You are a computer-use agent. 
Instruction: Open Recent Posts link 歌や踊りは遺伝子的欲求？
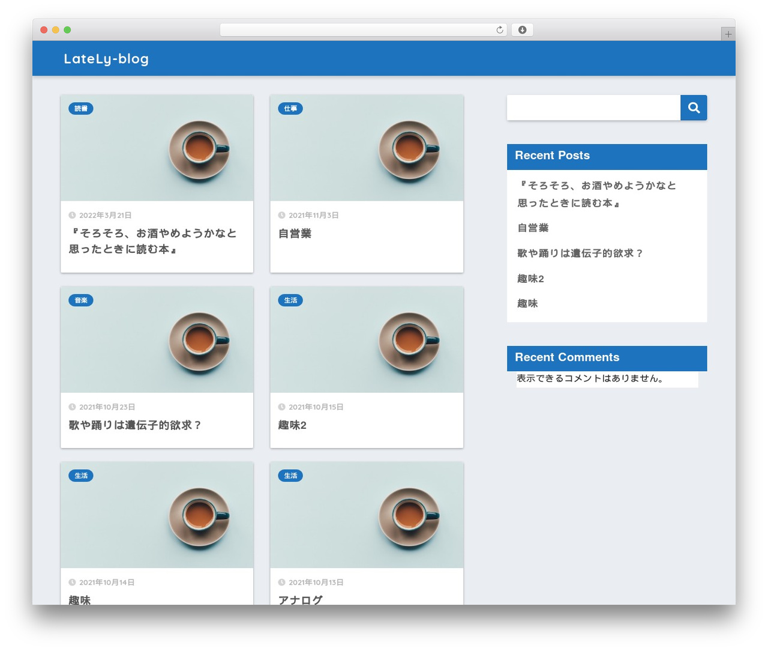click(x=580, y=253)
